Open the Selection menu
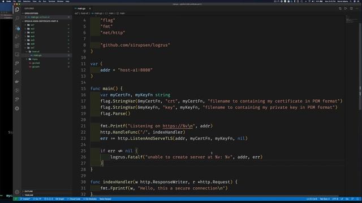 tap(27, 1)
